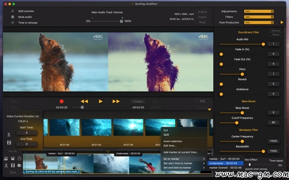Click the Cutoff Frequency slider handle

point(237,123)
